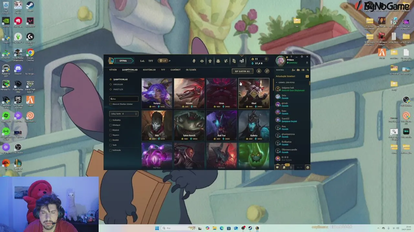414x232 pixels.
Task: Open the champion mastery icon in top bar
Action: click(194, 61)
